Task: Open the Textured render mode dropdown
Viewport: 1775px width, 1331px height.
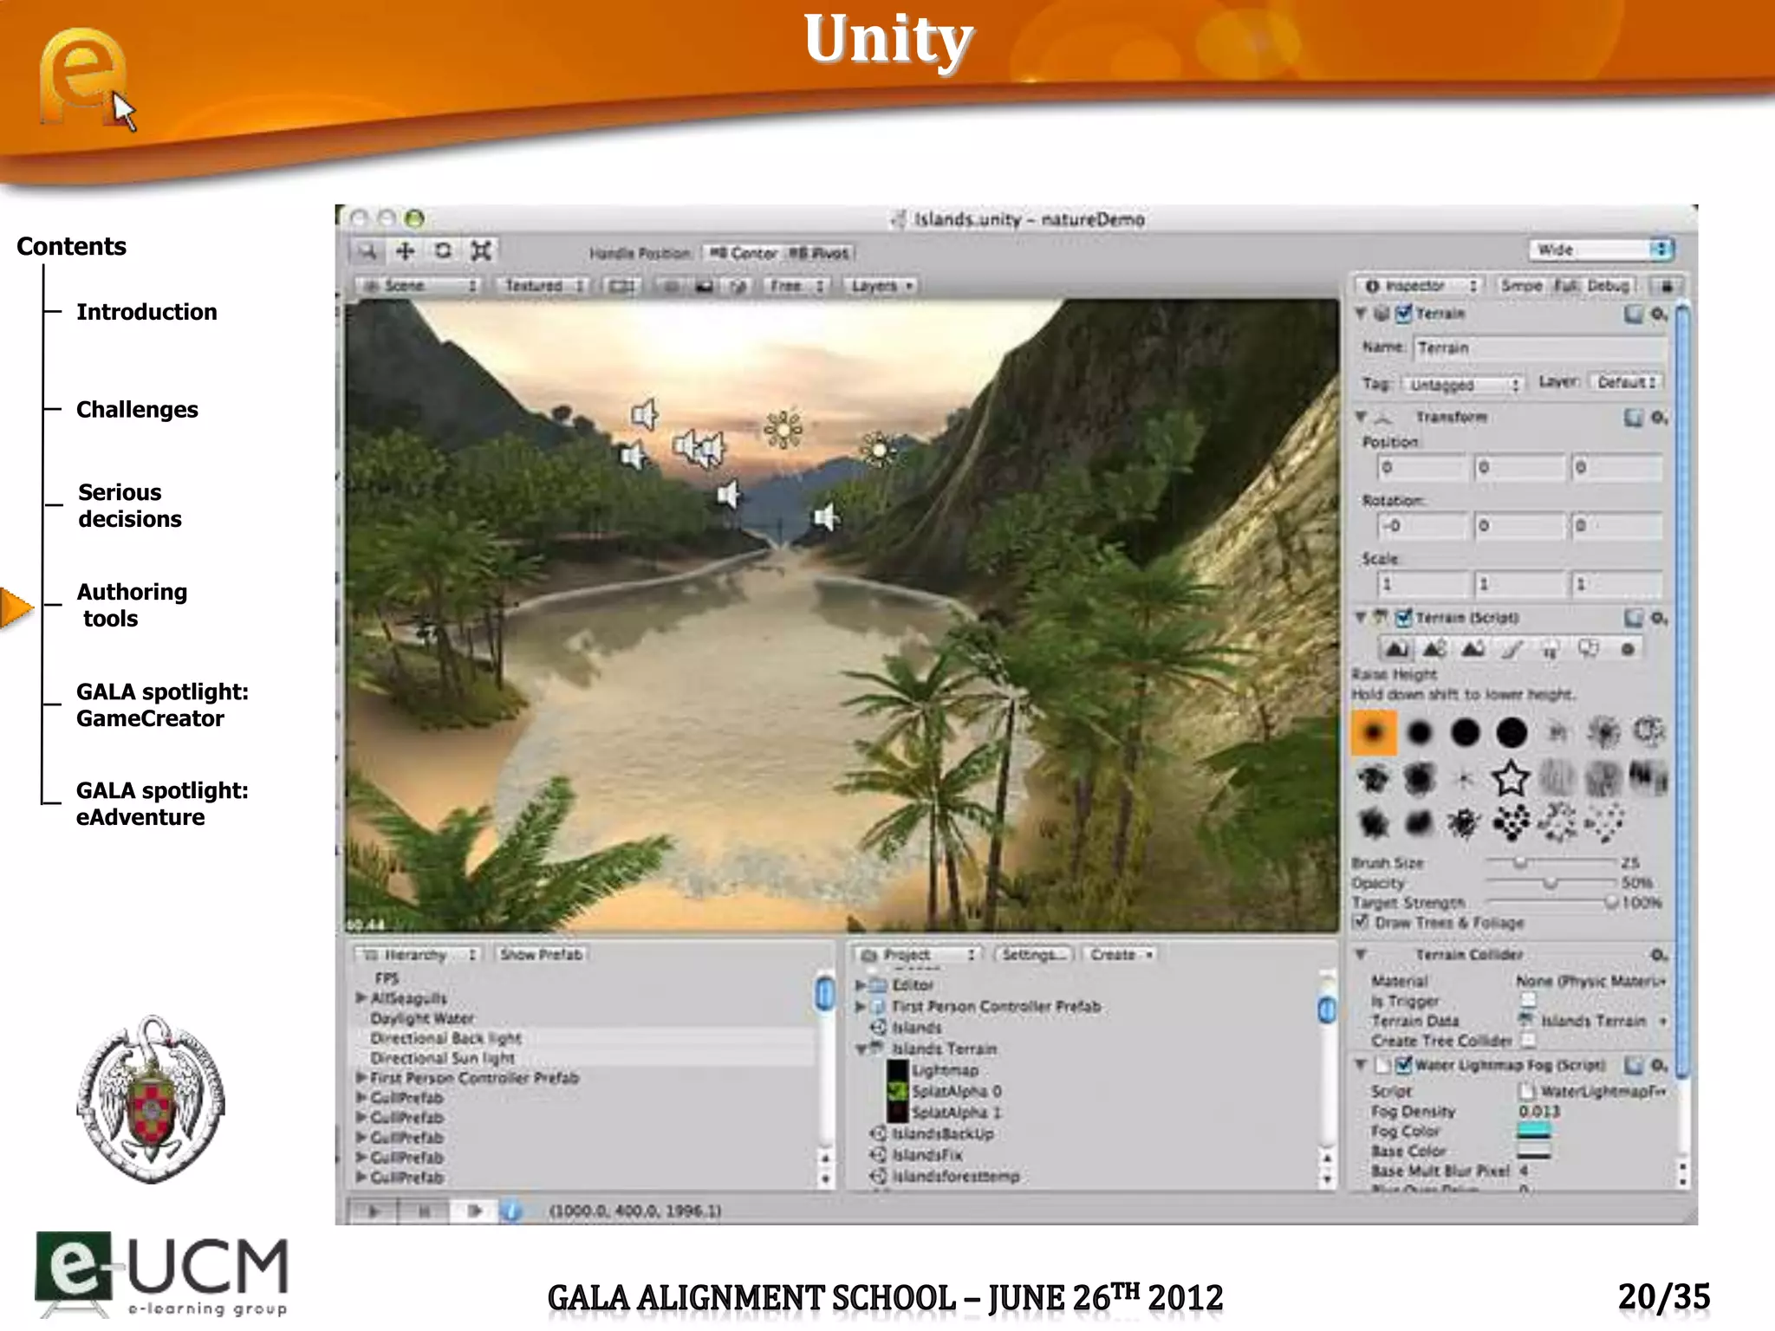Action: point(544,285)
